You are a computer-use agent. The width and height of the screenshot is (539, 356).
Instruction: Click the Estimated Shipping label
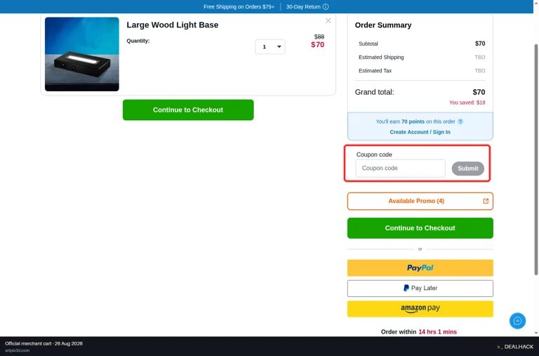point(381,57)
